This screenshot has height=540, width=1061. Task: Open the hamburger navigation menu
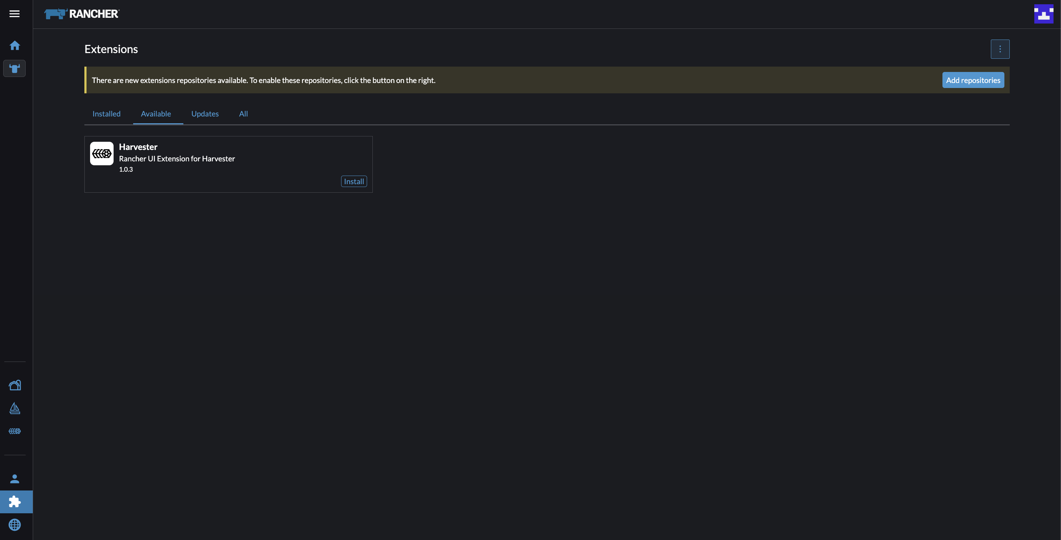click(14, 14)
